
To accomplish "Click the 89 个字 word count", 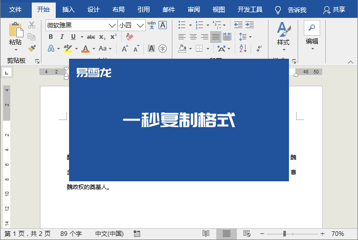I will (71, 234).
